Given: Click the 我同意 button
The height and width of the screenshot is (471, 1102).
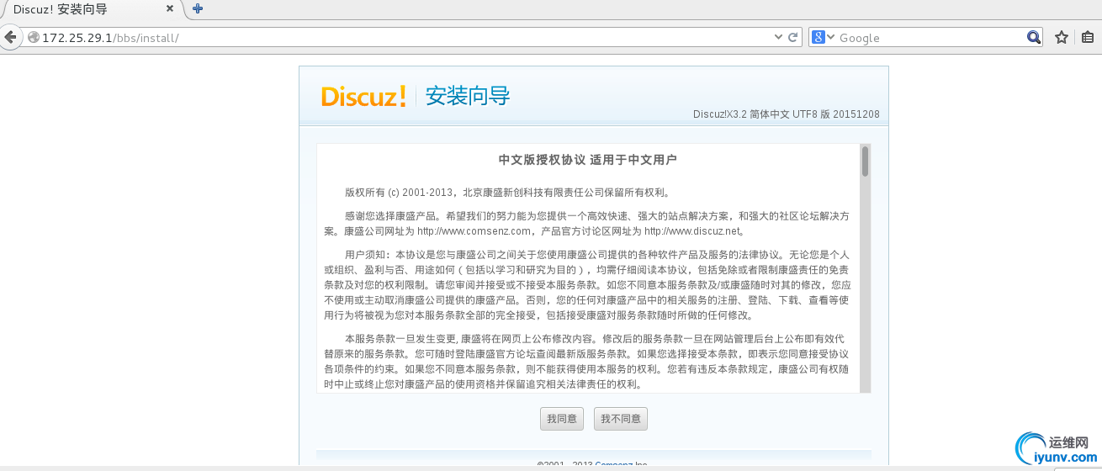Looking at the screenshot, I should (x=561, y=418).
